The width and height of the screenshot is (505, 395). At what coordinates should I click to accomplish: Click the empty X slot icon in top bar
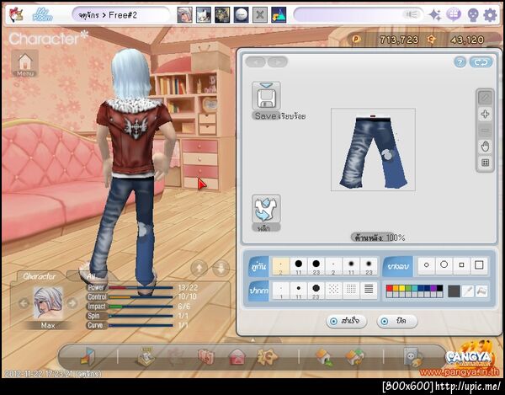tap(260, 15)
